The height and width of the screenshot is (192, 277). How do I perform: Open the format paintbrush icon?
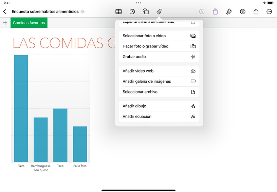pos(229,12)
